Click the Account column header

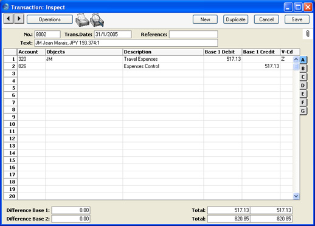pyautogui.click(x=31, y=52)
